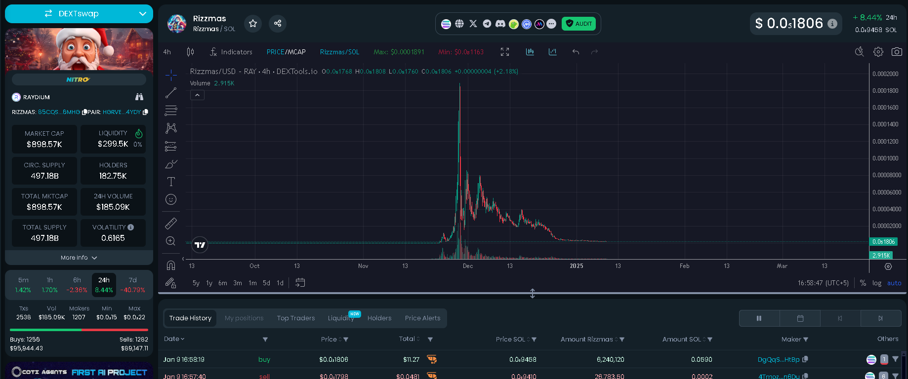Toggle auto scale on the chart
Screen dimensions: 908x379
point(894,283)
